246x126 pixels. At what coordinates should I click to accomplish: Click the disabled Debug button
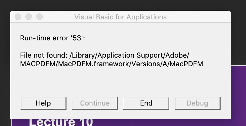click(x=198, y=103)
